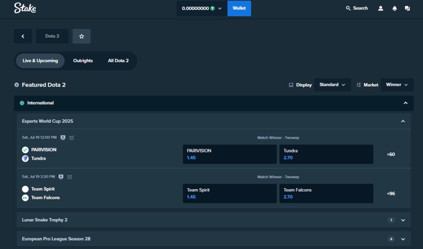This screenshot has height=249, width=423.
Task: Click the European Pro League count badge 4
Action: [391, 239]
